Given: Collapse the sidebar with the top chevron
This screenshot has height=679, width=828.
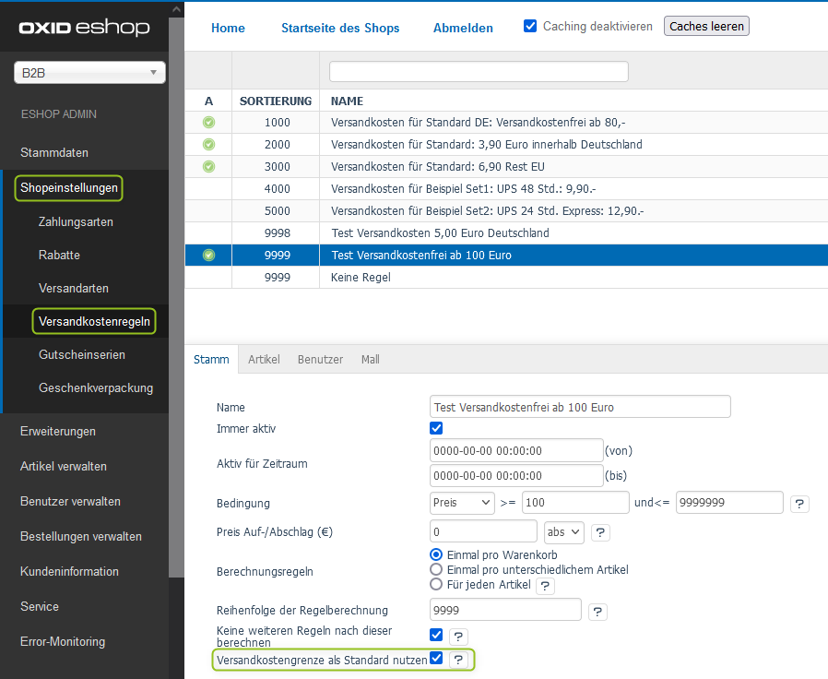Looking at the screenshot, I should point(176,9).
